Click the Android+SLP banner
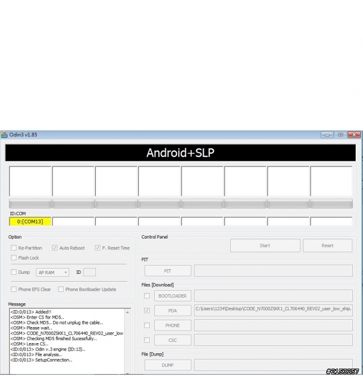Screen dimensions: 363x376 pos(180,153)
